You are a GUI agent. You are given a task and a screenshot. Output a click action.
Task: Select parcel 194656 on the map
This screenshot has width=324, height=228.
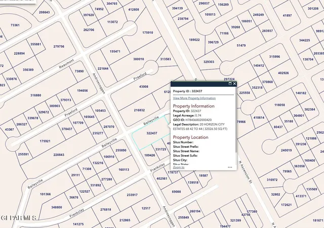pyautogui.click(x=82, y=91)
